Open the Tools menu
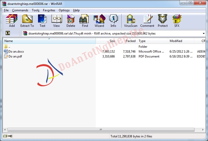Image resolution: width=208 pixels, height=141 pixels. [35, 10]
